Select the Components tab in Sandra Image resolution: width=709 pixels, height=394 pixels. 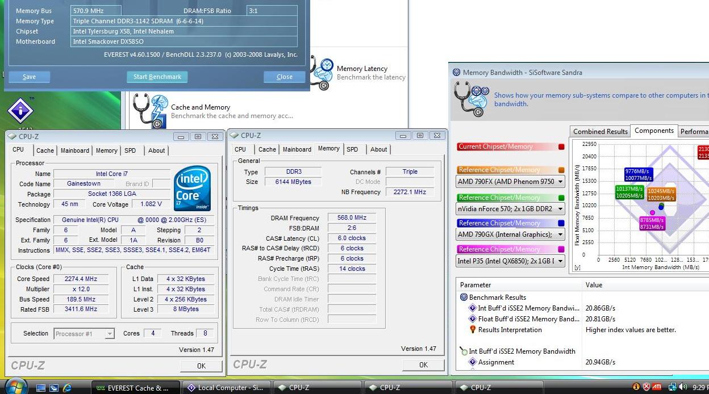[x=654, y=131]
